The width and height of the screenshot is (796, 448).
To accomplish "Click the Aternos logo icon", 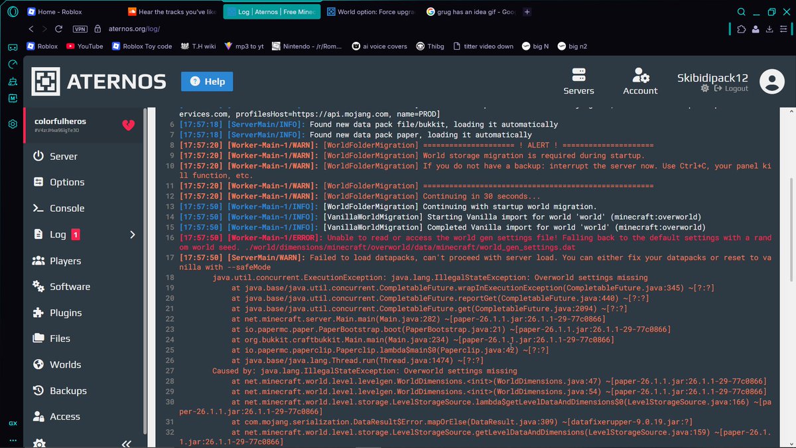I will (x=46, y=82).
